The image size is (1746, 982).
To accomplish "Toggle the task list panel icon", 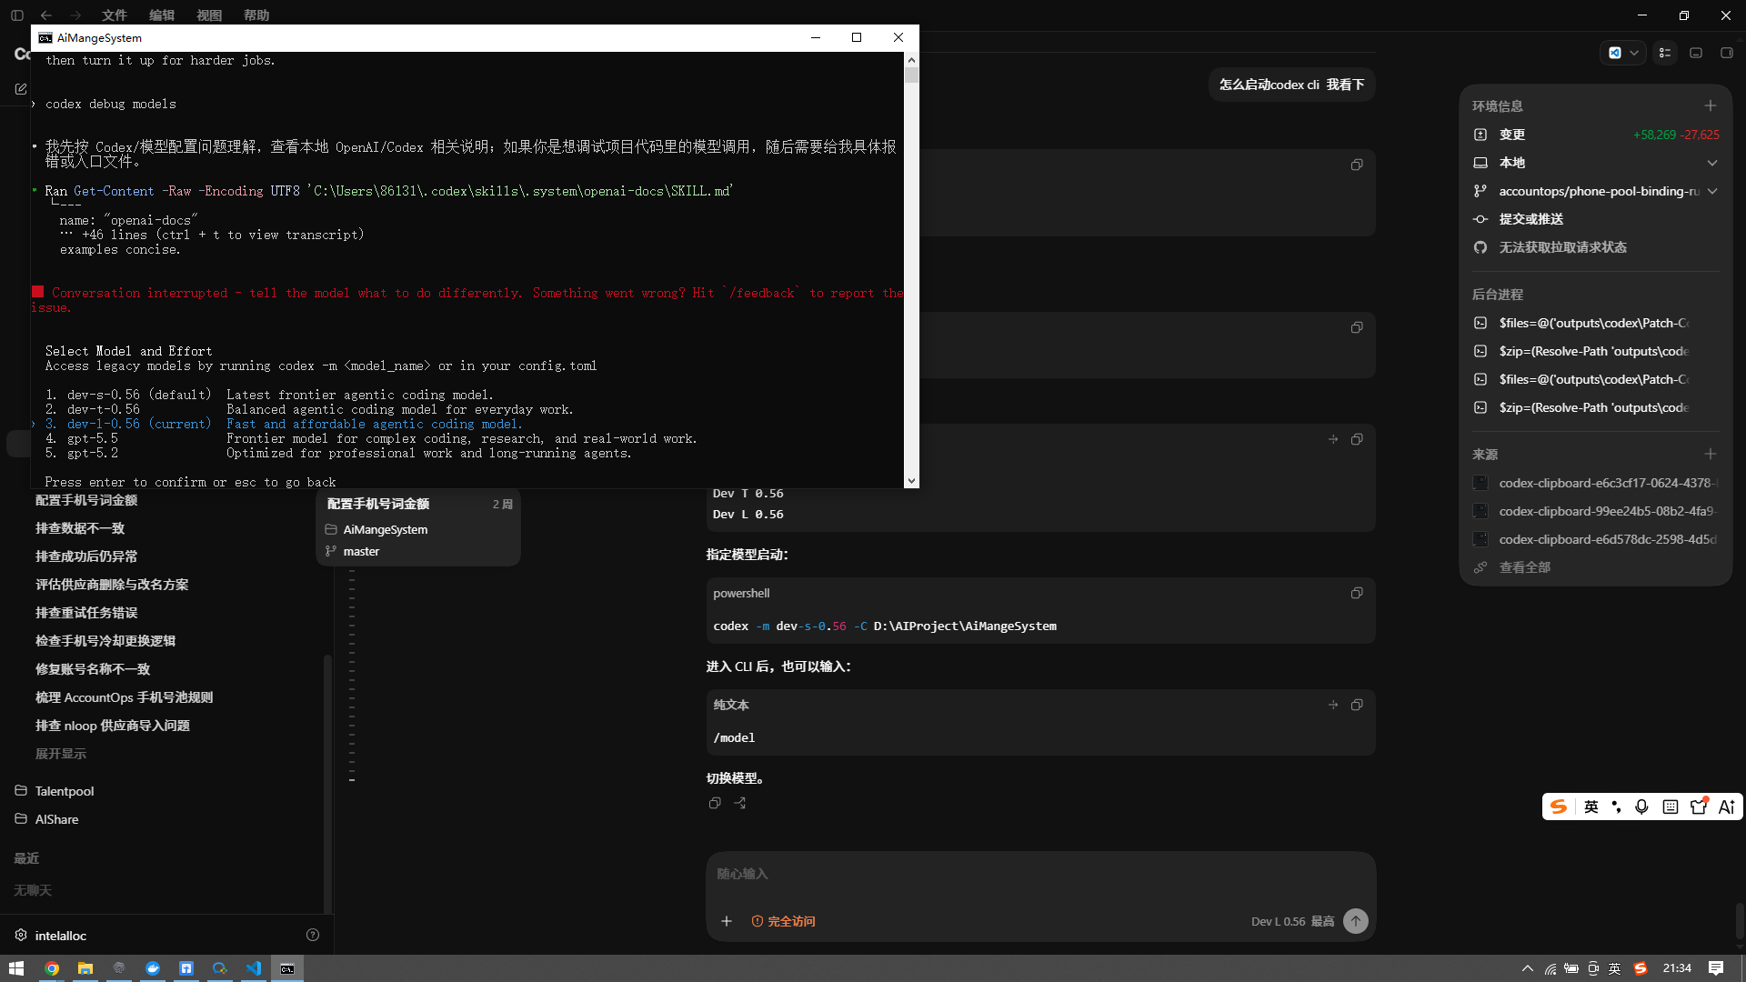I will 1665,53.
